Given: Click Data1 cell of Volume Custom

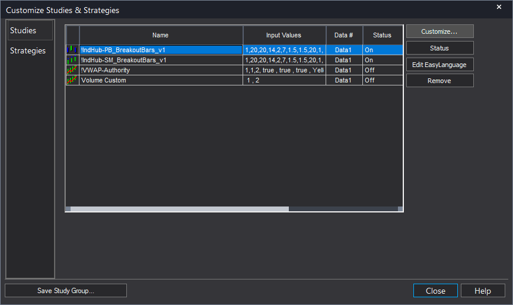Looking at the screenshot, I should point(344,80).
